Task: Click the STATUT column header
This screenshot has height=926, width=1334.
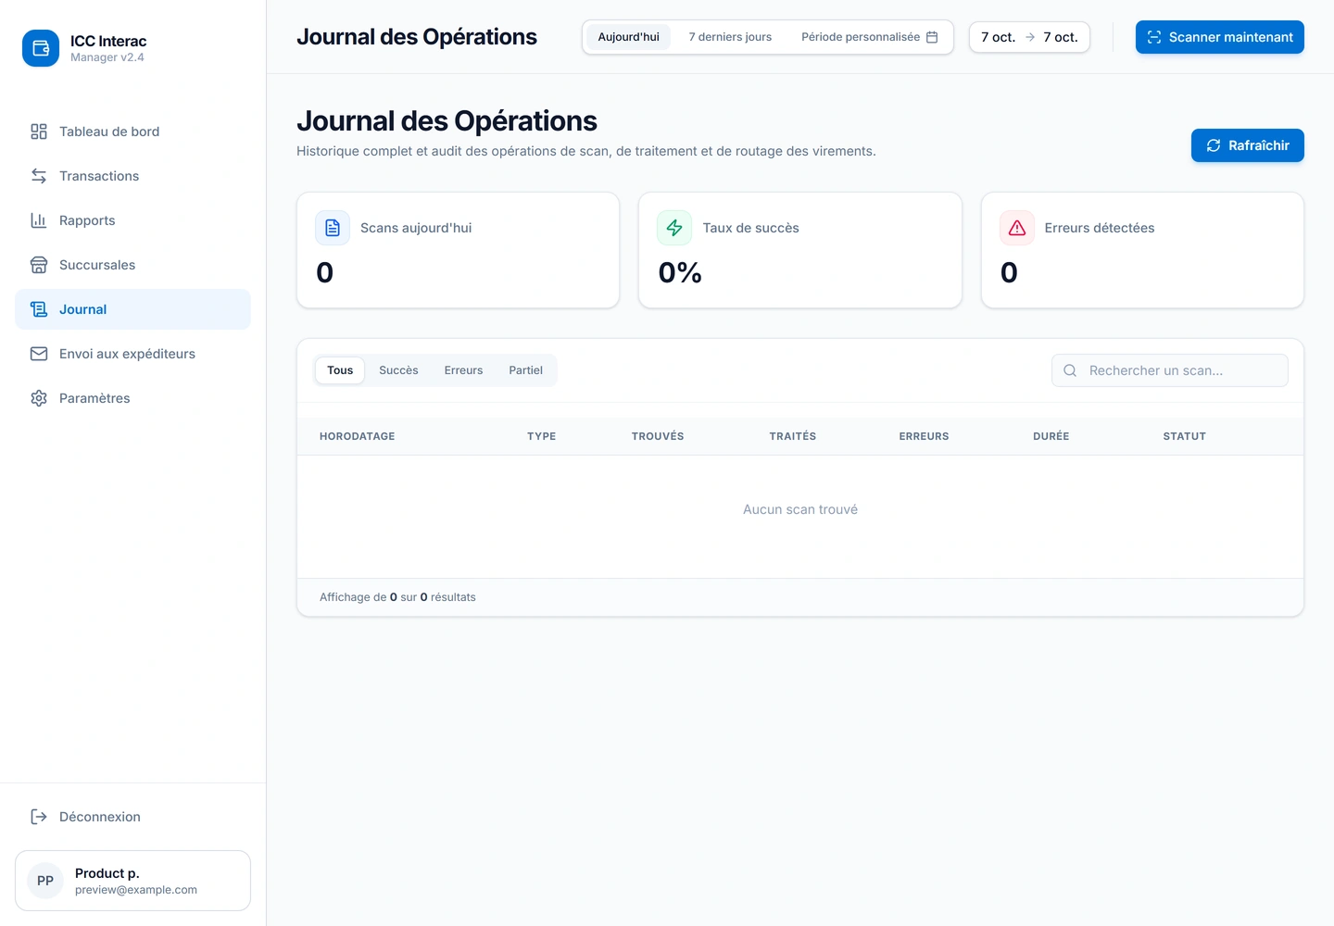Action: (1185, 436)
